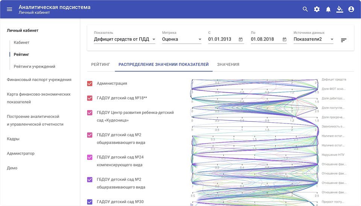Expand the Показатель dropdown

tap(124, 39)
